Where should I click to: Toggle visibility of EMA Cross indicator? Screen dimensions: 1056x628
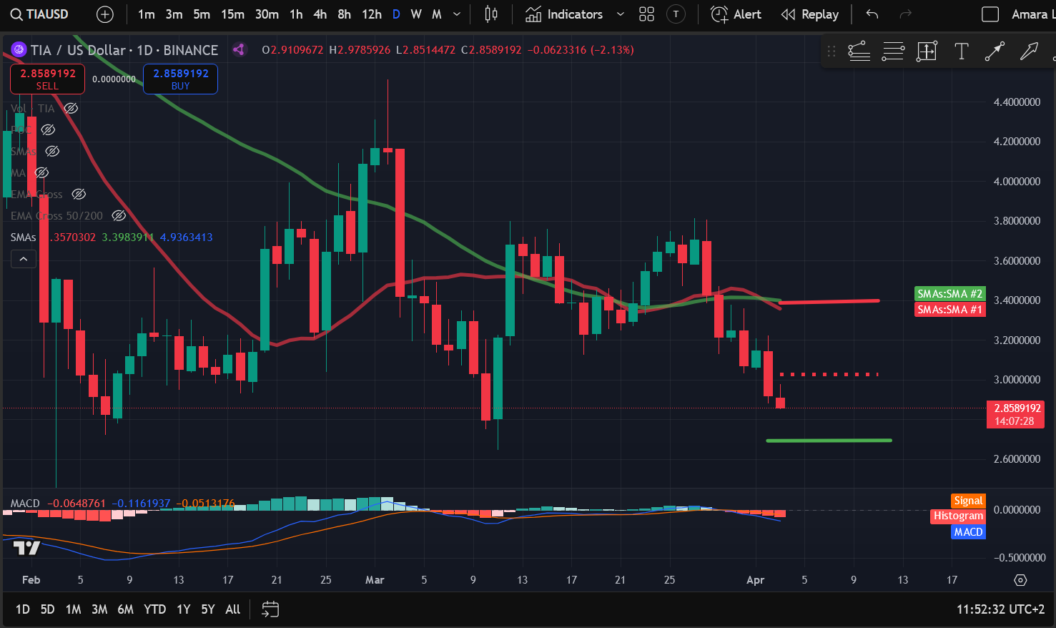pos(79,194)
